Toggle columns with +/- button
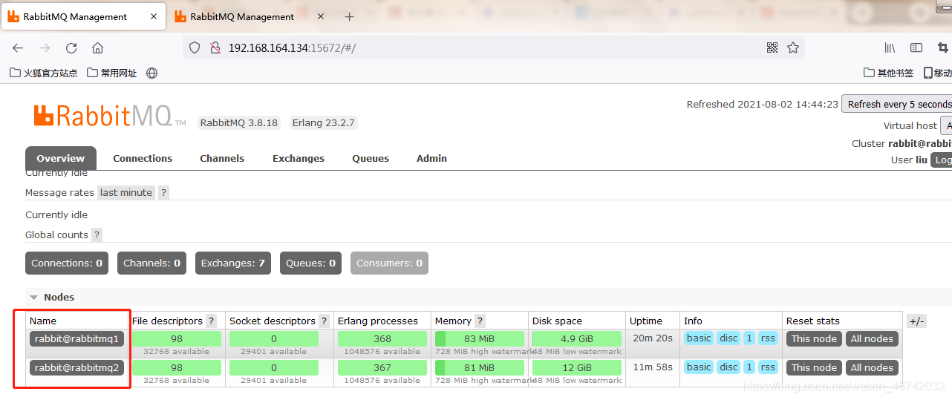This screenshot has width=952, height=400. click(916, 321)
